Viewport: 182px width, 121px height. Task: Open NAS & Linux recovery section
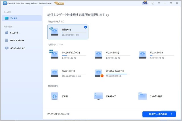[22, 41]
